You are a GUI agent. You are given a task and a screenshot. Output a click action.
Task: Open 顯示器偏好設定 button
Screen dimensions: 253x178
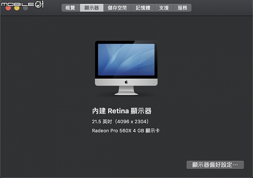click(x=215, y=165)
